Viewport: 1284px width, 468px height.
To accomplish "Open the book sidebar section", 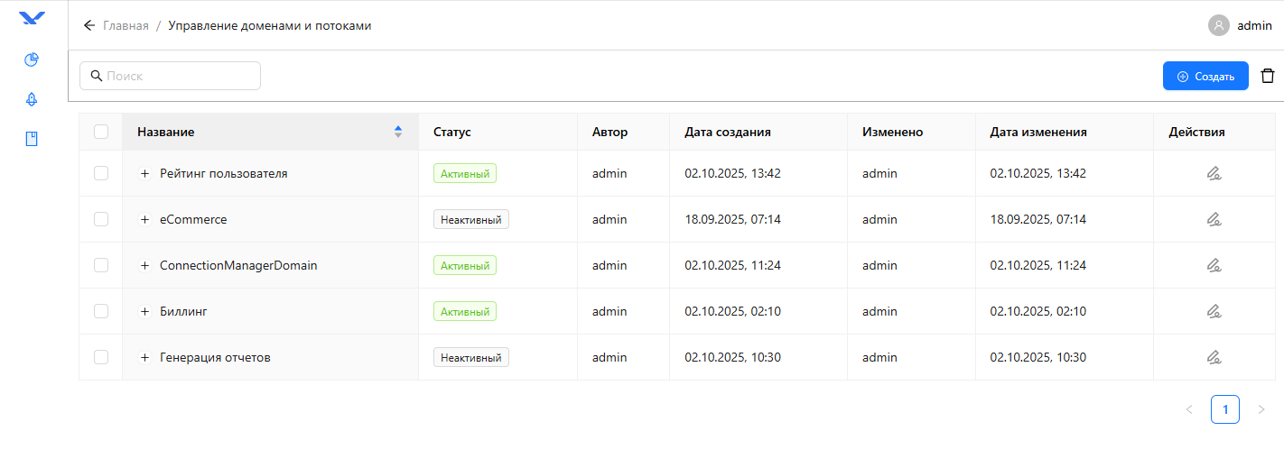I will (x=32, y=139).
